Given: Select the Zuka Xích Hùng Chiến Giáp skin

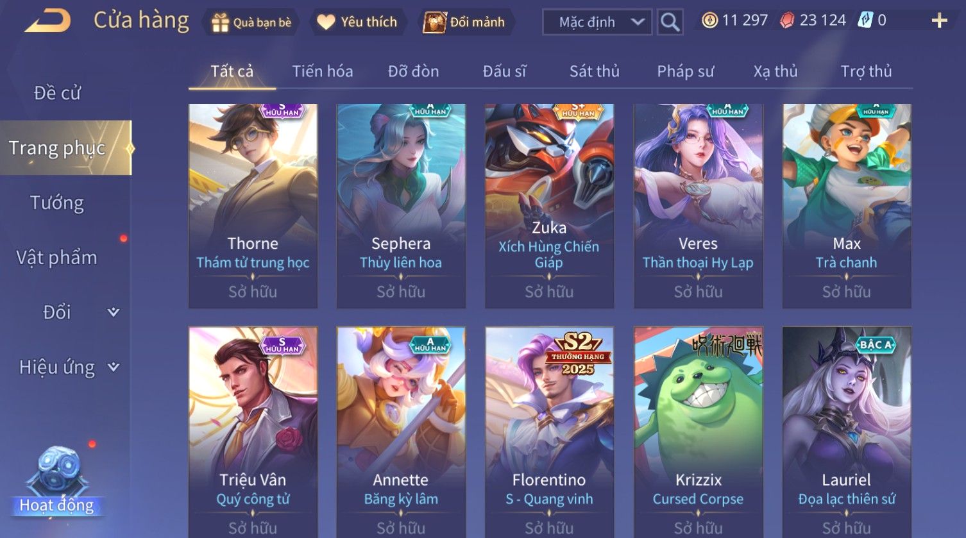Looking at the screenshot, I should [x=549, y=206].
